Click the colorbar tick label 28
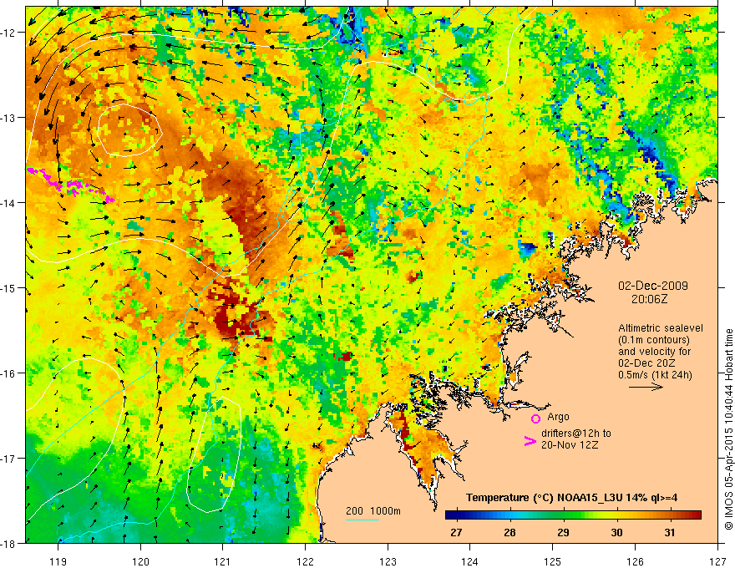The height and width of the screenshot is (568, 735). (509, 532)
